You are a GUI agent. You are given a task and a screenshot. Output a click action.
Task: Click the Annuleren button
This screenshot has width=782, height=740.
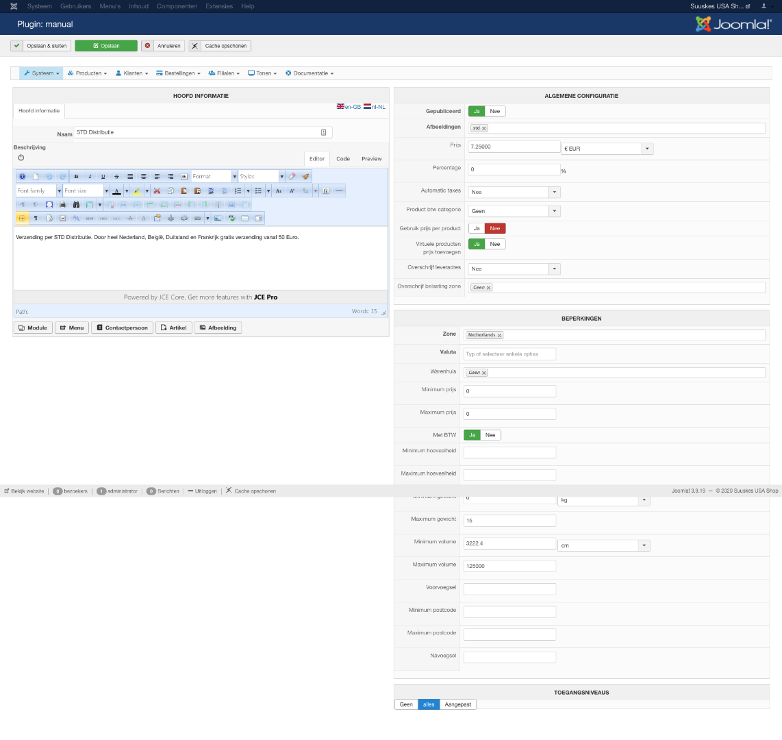(x=163, y=46)
